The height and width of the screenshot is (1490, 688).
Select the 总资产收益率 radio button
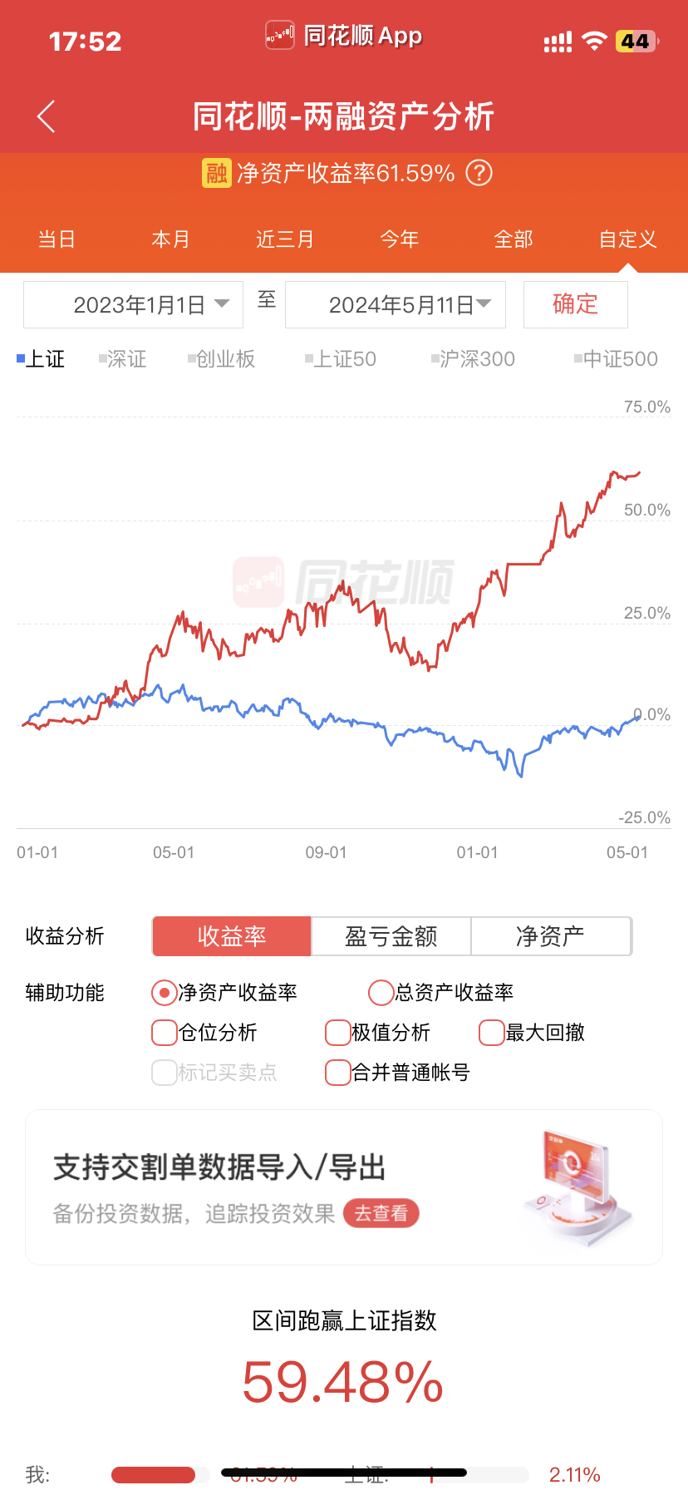pos(381,992)
